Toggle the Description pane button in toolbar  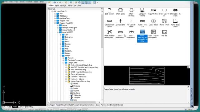pos(90,2)
